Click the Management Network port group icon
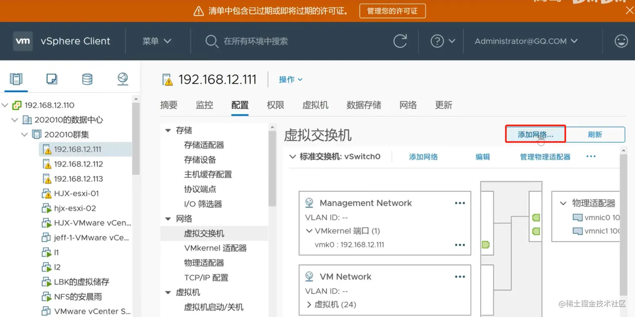This screenshot has height=317, width=635. [310, 203]
